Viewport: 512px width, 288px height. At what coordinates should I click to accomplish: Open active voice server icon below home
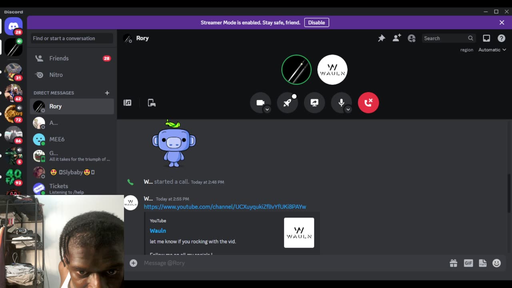pyautogui.click(x=13, y=48)
